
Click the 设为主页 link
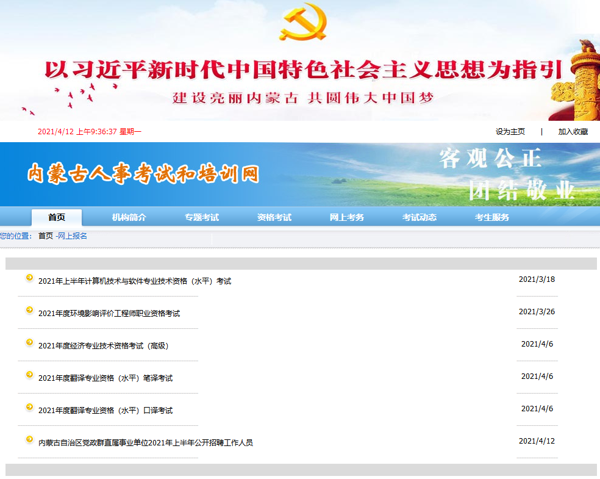[x=510, y=132]
